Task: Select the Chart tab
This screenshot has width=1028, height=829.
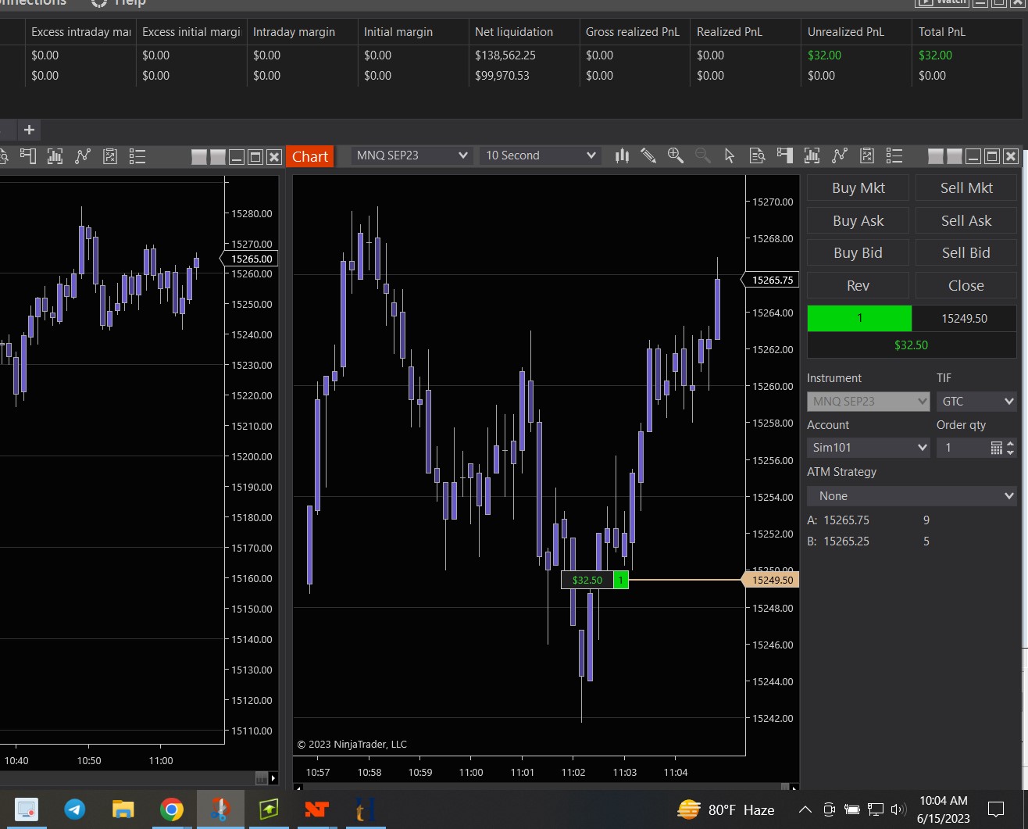Action: [310, 156]
